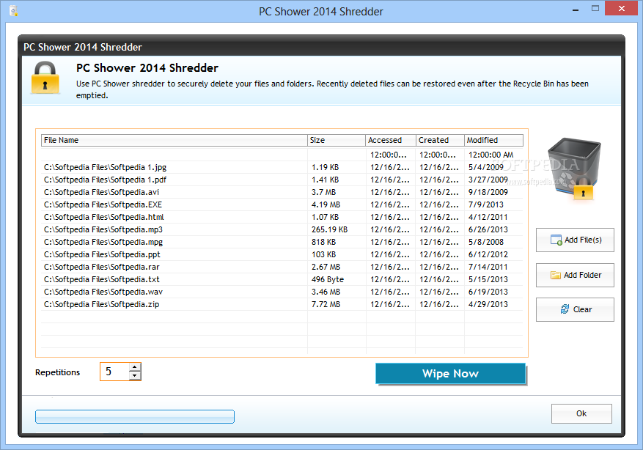
Task: Select the Softpedia.avi file row
Action: click(282, 192)
